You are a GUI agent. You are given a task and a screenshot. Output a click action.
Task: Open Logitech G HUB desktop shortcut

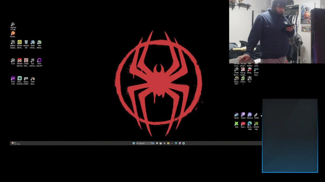pos(13,26)
